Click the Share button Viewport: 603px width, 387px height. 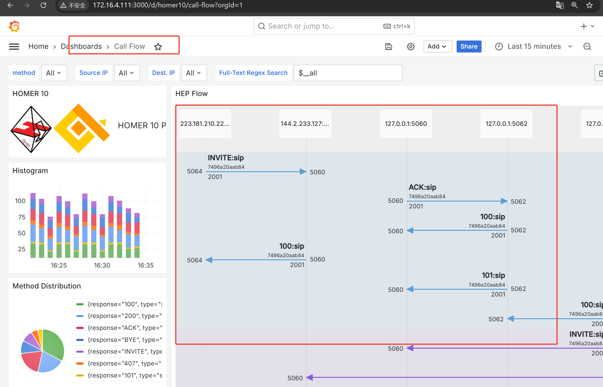[x=469, y=47]
